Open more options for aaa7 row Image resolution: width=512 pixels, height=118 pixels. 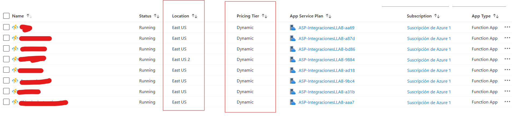[507, 102]
